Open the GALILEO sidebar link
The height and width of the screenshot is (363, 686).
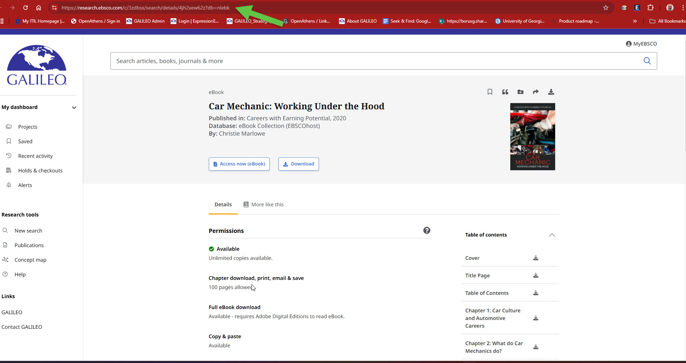click(12, 312)
